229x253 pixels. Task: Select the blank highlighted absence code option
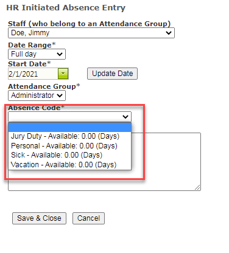[x=69, y=127]
